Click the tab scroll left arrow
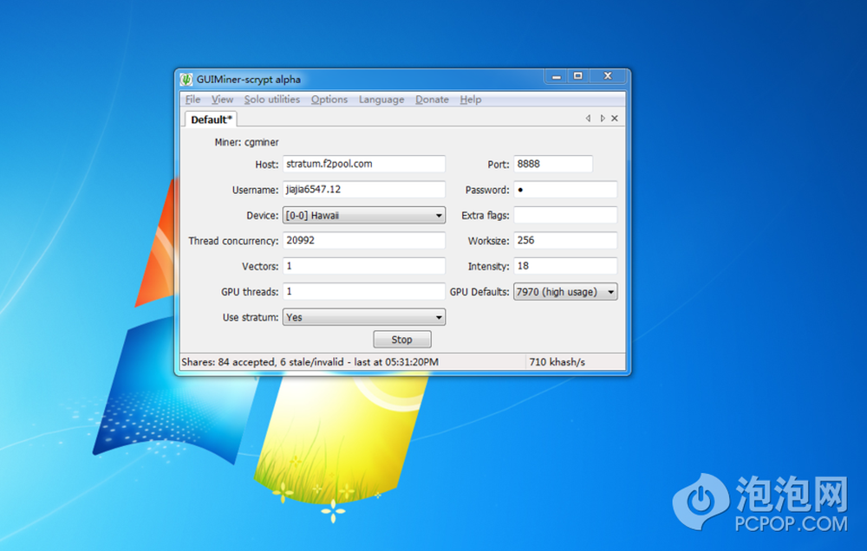Viewport: 867px width, 551px height. pos(589,119)
